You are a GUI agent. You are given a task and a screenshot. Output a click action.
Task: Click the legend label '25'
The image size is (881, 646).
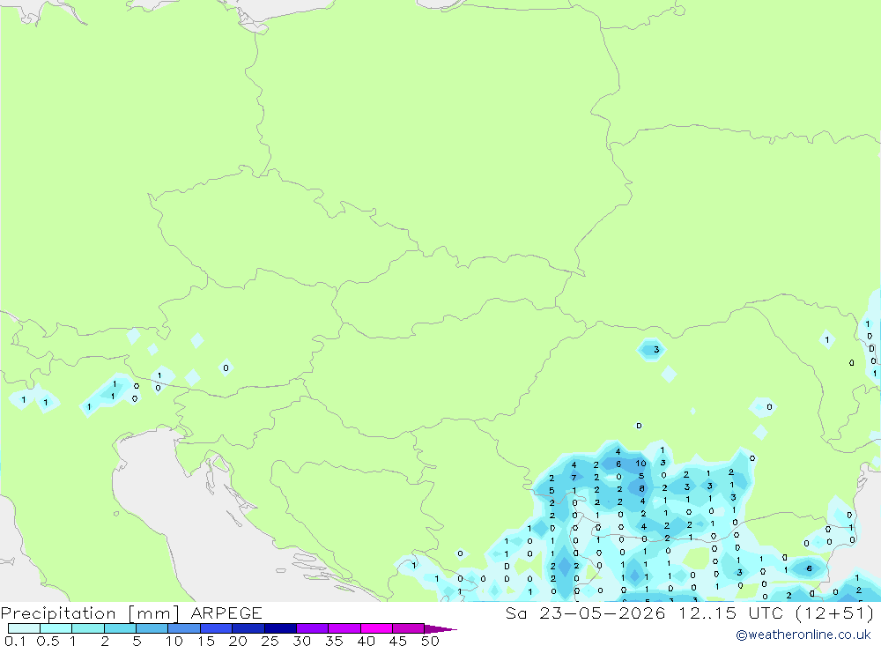(270, 641)
